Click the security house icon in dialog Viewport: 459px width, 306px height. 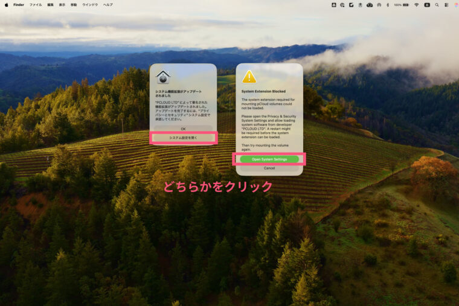click(x=163, y=77)
